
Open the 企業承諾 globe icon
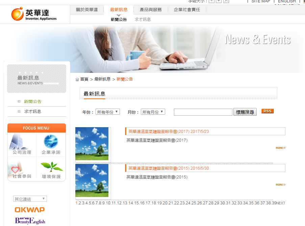(x=51, y=144)
